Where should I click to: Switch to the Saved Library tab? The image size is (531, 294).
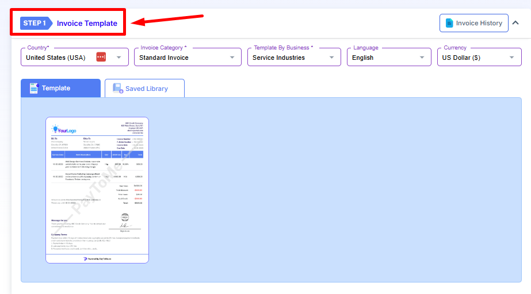(x=146, y=89)
